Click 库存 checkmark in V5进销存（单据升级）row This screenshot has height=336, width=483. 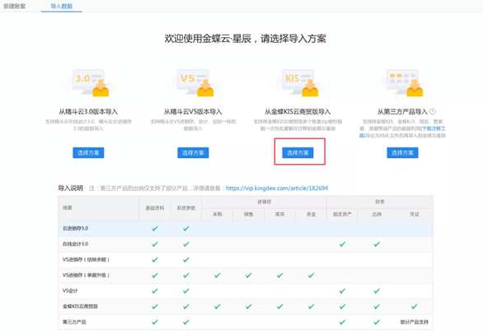pyautogui.click(x=279, y=275)
